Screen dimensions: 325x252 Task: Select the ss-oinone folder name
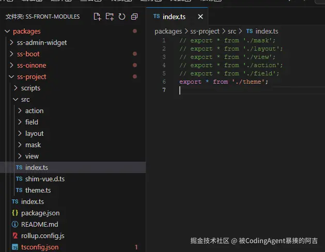pos(32,65)
